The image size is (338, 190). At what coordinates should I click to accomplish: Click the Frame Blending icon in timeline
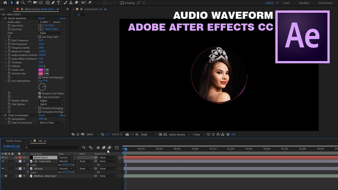point(104,148)
